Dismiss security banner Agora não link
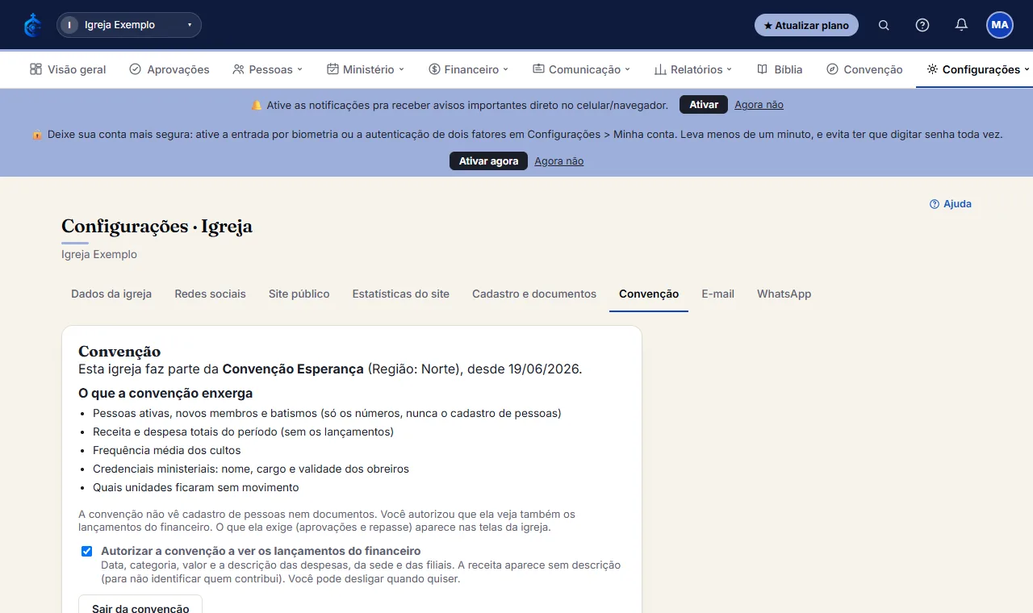Viewport: 1033px width, 613px height. pyautogui.click(x=558, y=161)
